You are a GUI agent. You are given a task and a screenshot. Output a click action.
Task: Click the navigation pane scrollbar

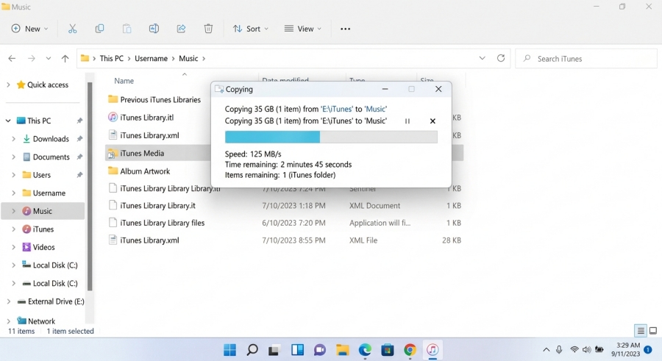tap(90, 186)
